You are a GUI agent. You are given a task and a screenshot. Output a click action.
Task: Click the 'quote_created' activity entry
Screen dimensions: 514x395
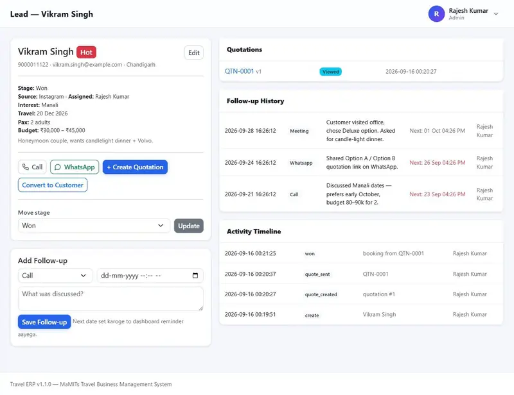[321, 294]
